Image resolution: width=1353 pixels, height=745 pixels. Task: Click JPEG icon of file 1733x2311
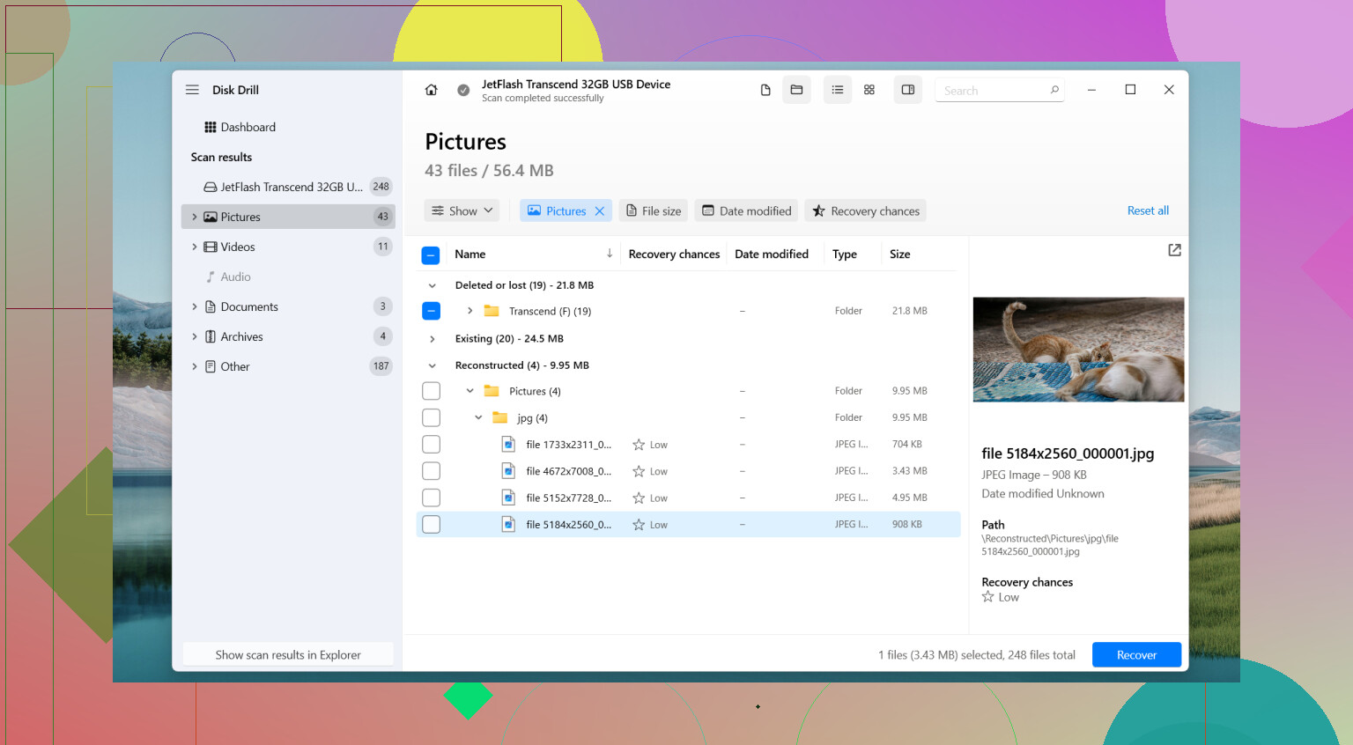508,445
